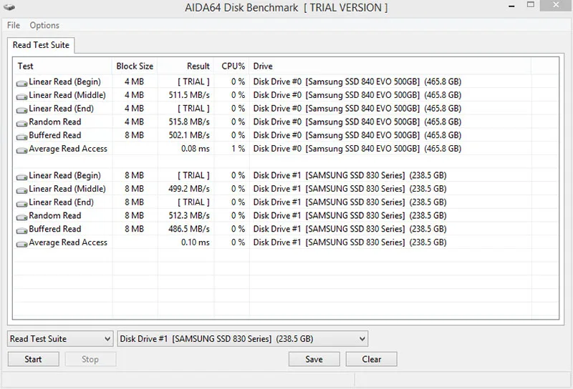Click the disk icon beside first Linear Read (Begin)

(x=22, y=82)
